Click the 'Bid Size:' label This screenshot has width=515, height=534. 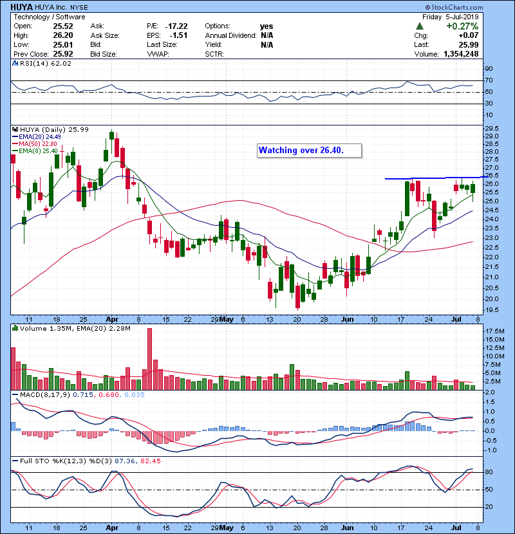pyautogui.click(x=104, y=54)
